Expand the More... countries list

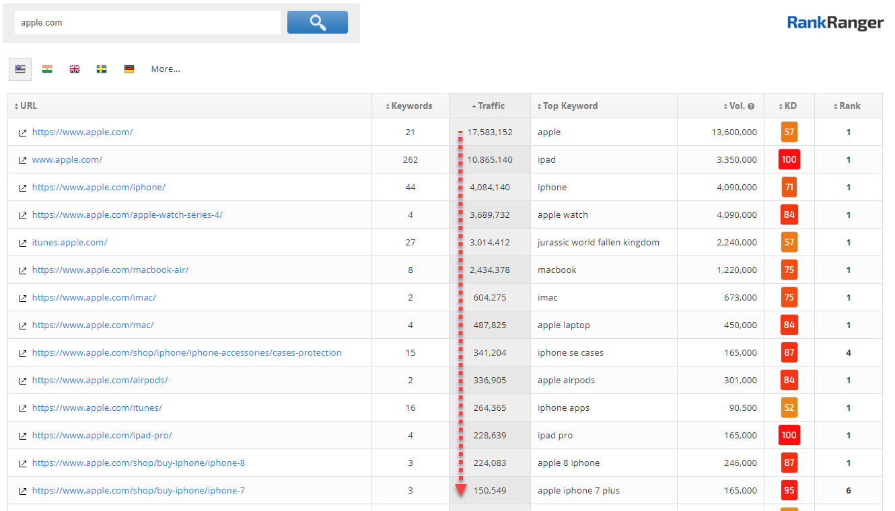pyautogui.click(x=166, y=69)
